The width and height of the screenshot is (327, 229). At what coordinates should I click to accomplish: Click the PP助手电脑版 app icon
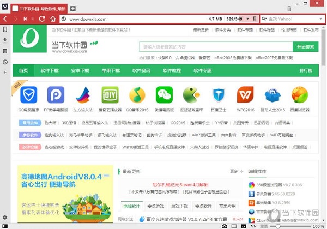pyautogui.click(x=56, y=95)
